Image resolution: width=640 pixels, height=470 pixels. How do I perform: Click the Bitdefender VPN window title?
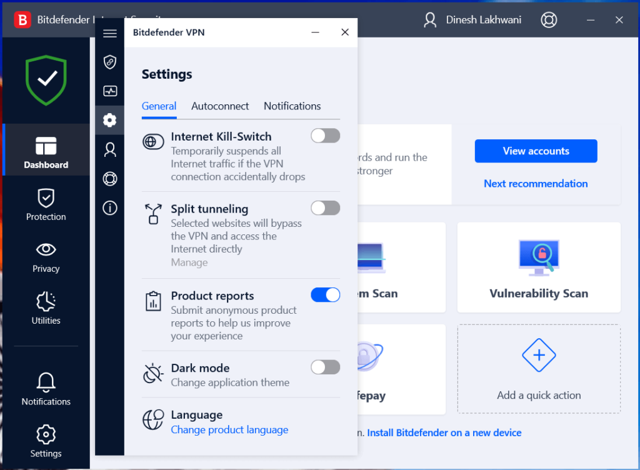coord(169,32)
